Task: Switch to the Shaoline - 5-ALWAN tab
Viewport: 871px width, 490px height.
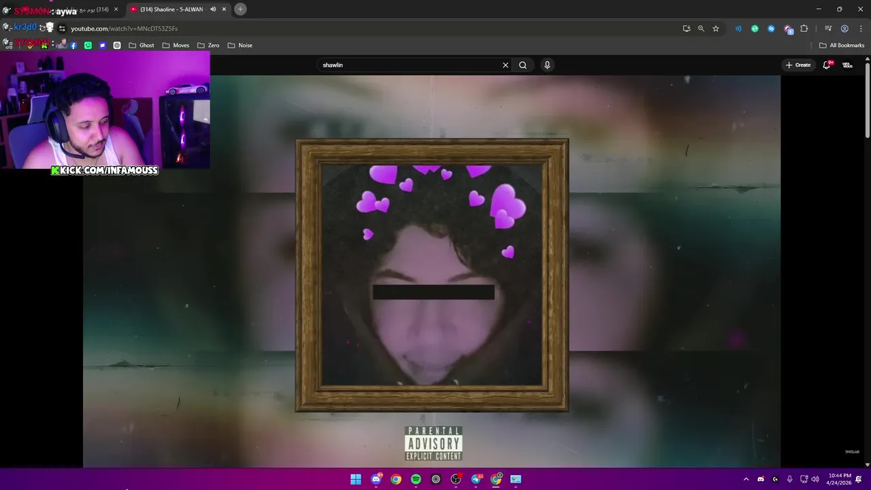Action: click(171, 10)
